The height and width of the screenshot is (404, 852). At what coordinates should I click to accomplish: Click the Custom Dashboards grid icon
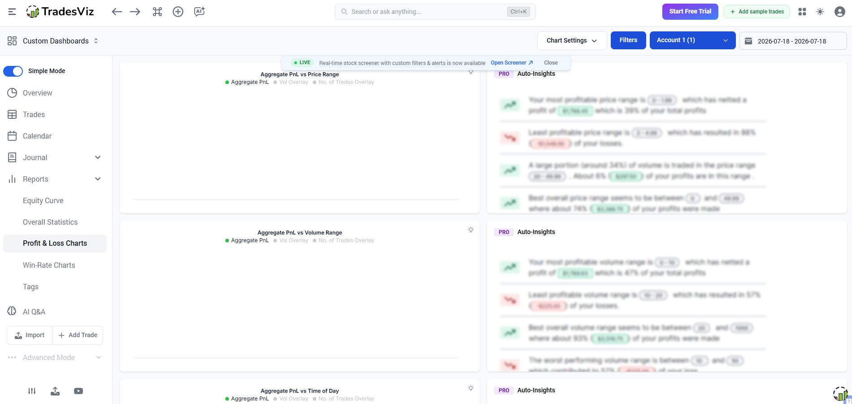(12, 41)
